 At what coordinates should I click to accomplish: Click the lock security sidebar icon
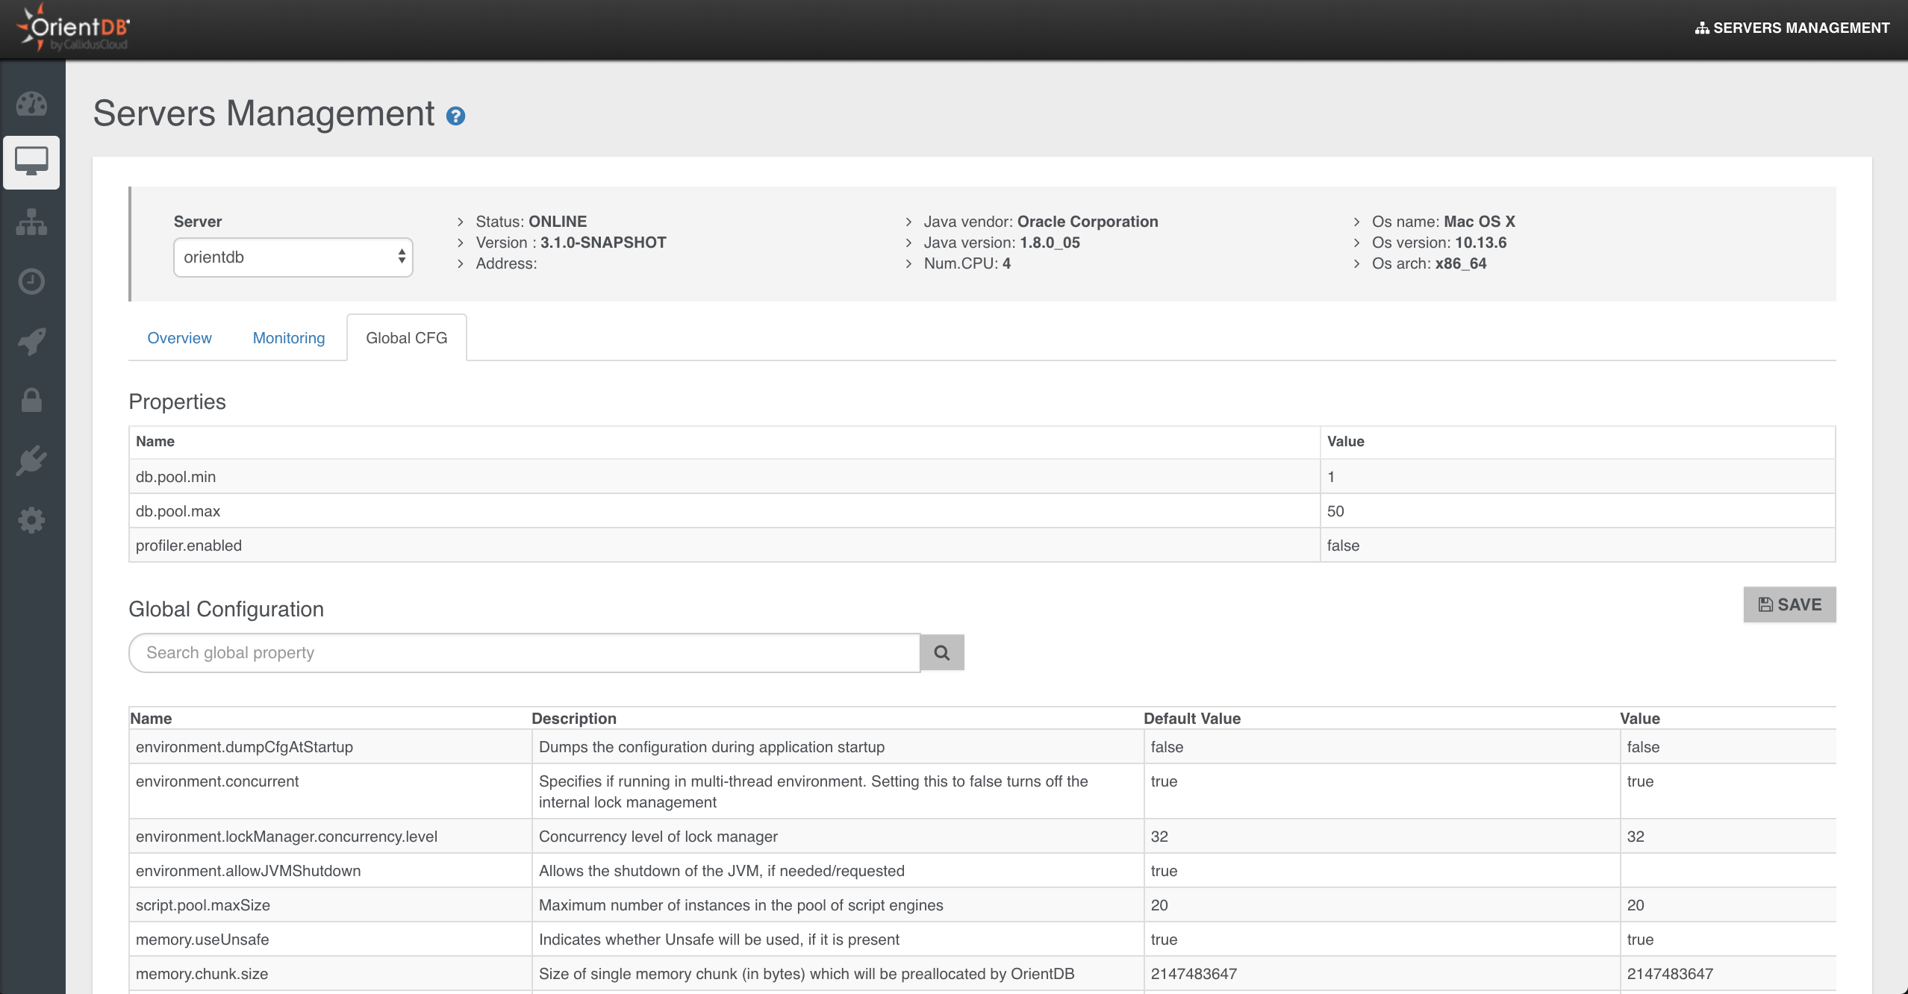pyautogui.click(x=31, y=401)
